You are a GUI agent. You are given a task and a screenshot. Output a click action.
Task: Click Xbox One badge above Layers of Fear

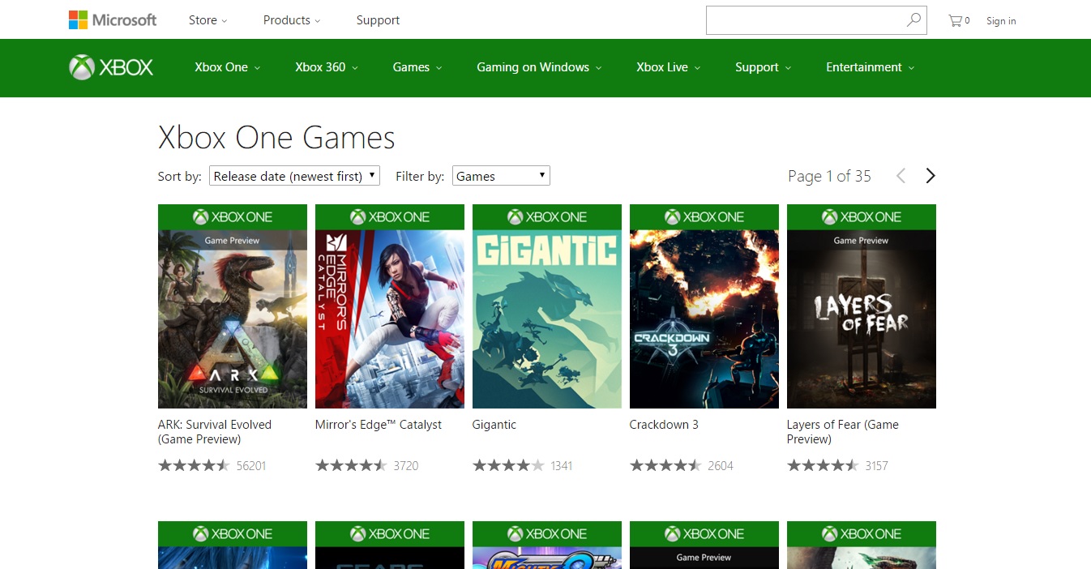(x=862, y=217)
